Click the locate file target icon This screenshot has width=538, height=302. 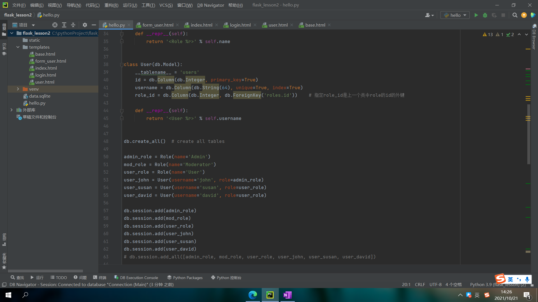[55, 25]
